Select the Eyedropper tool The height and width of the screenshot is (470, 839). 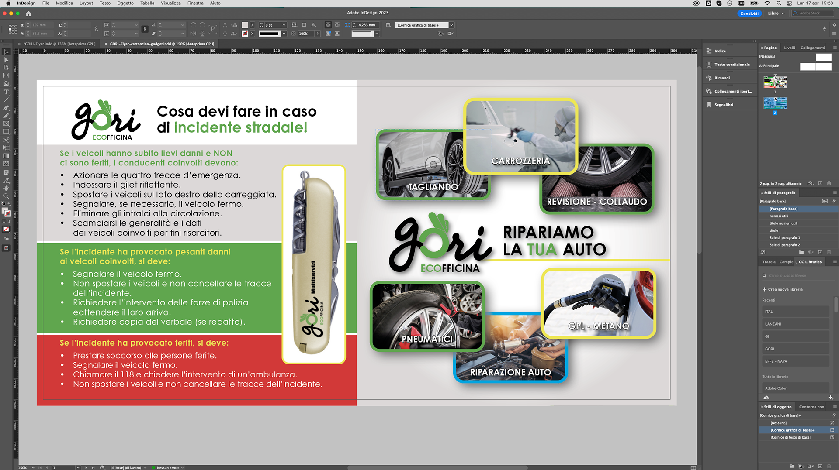click(6, 180)
